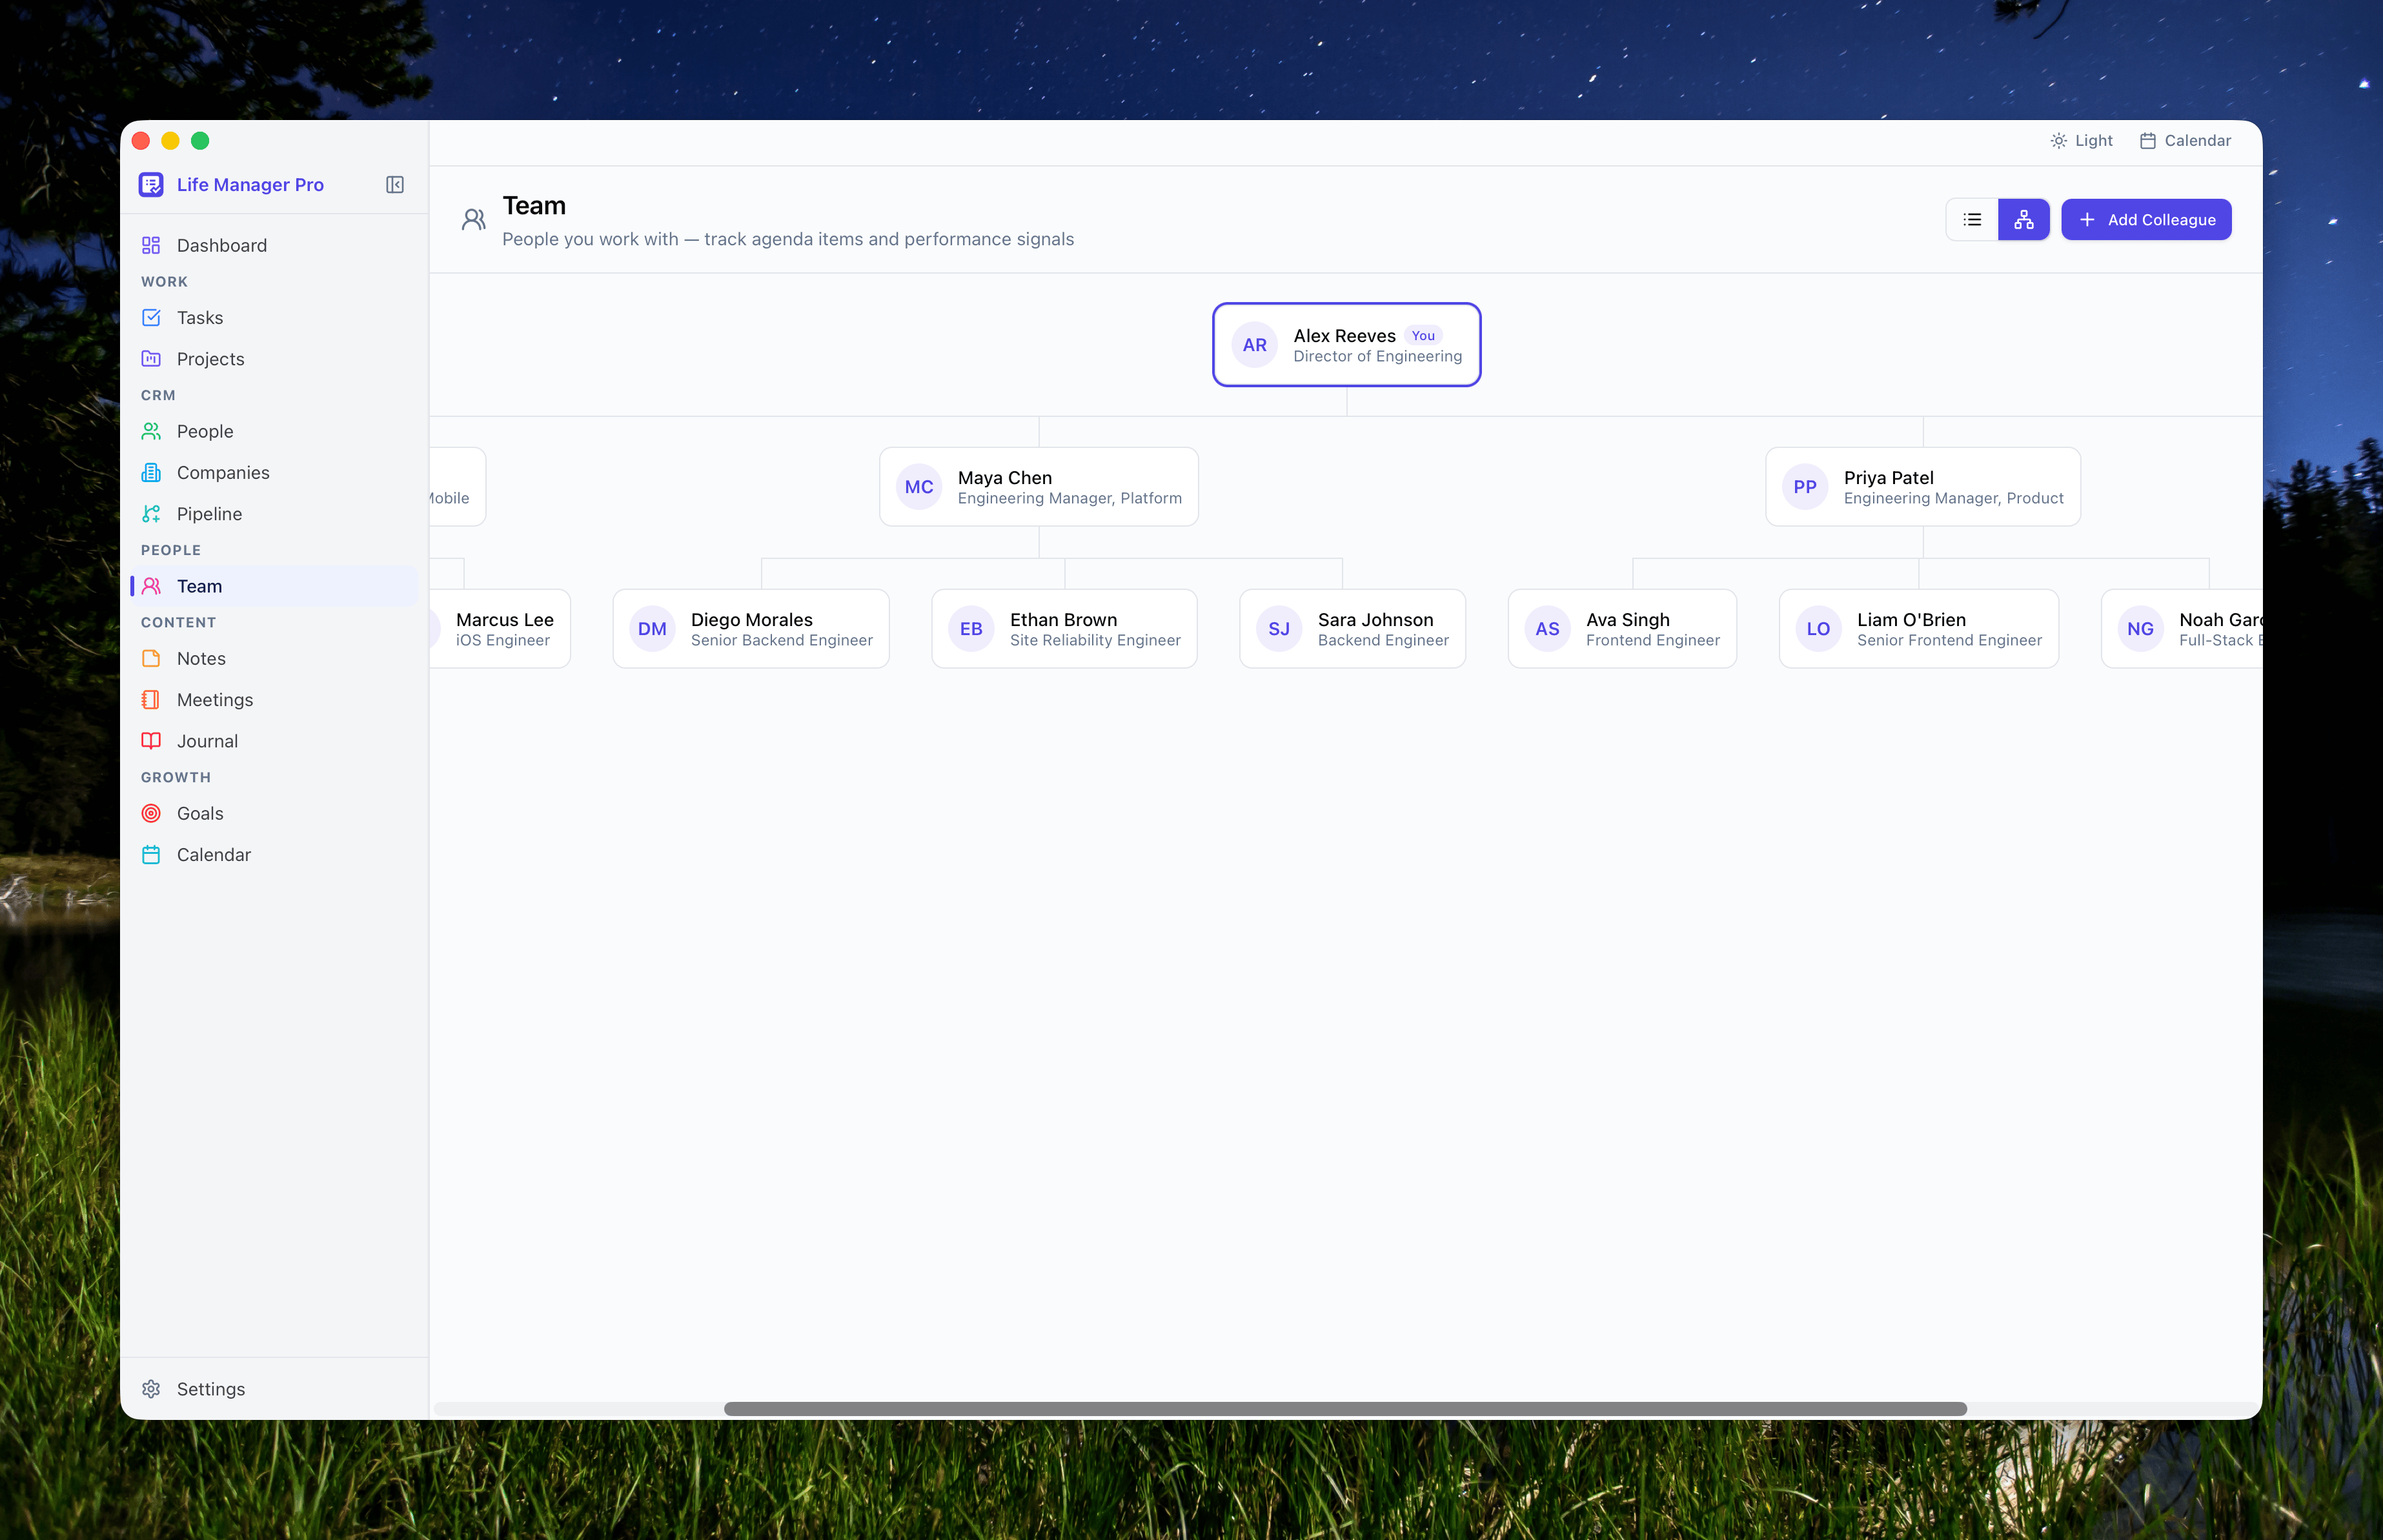Open Dashboard from the sidebar
The height and width of the screenshot is (1540, 2383).
click(x=274, y=245)
